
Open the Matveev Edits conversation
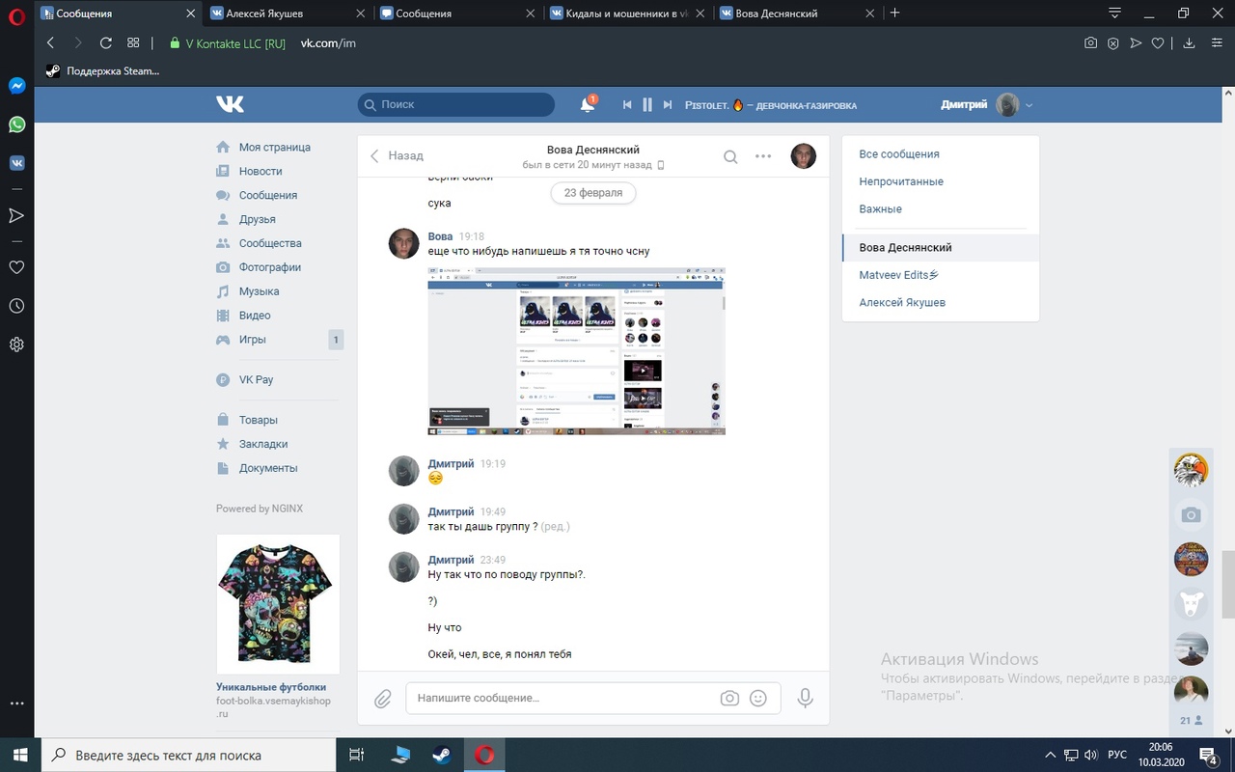click(898, 275)
